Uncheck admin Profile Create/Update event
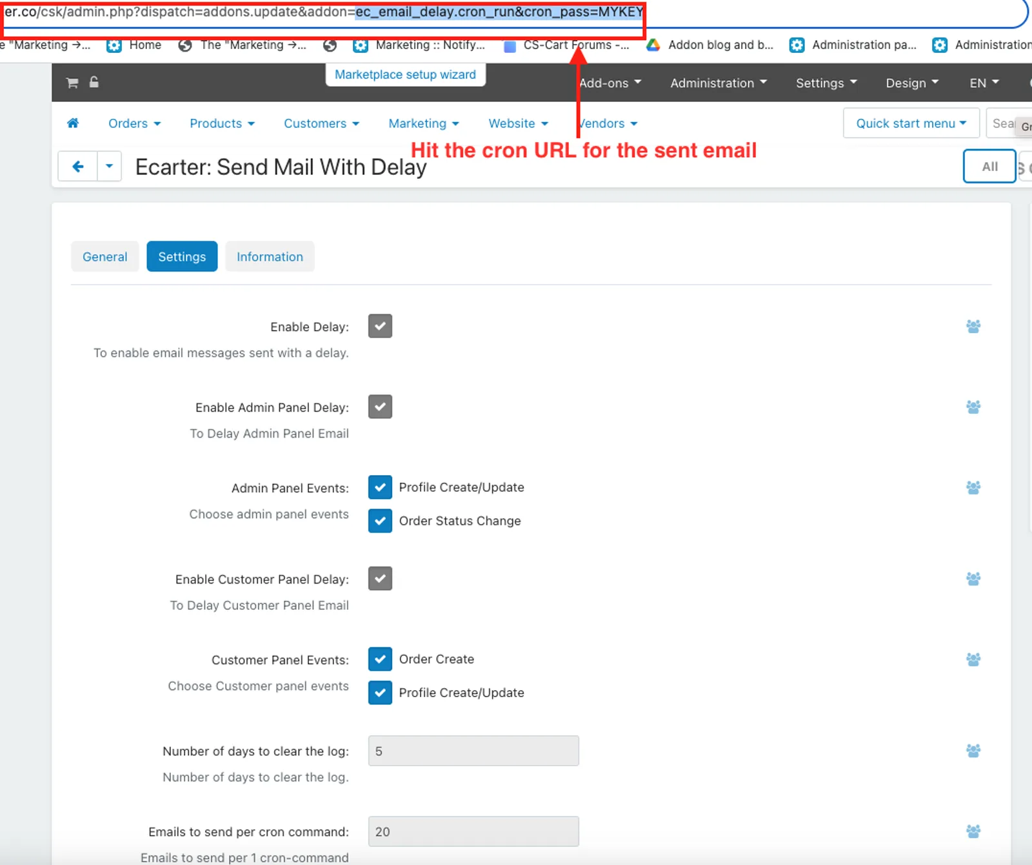This screenshot has width=1032, height=865. 380,487
